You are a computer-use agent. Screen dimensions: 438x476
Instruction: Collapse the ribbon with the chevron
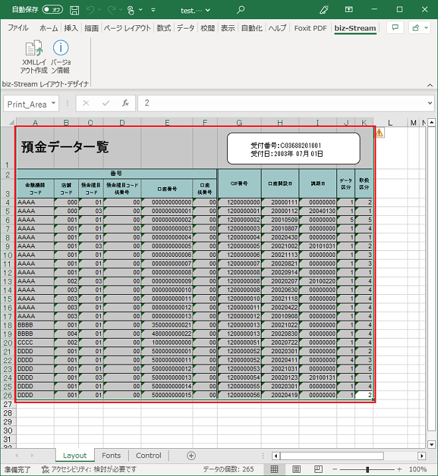tap(430, 85)
